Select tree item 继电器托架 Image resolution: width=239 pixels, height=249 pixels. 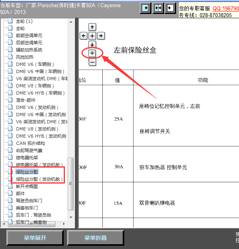(x=27, y=158)
